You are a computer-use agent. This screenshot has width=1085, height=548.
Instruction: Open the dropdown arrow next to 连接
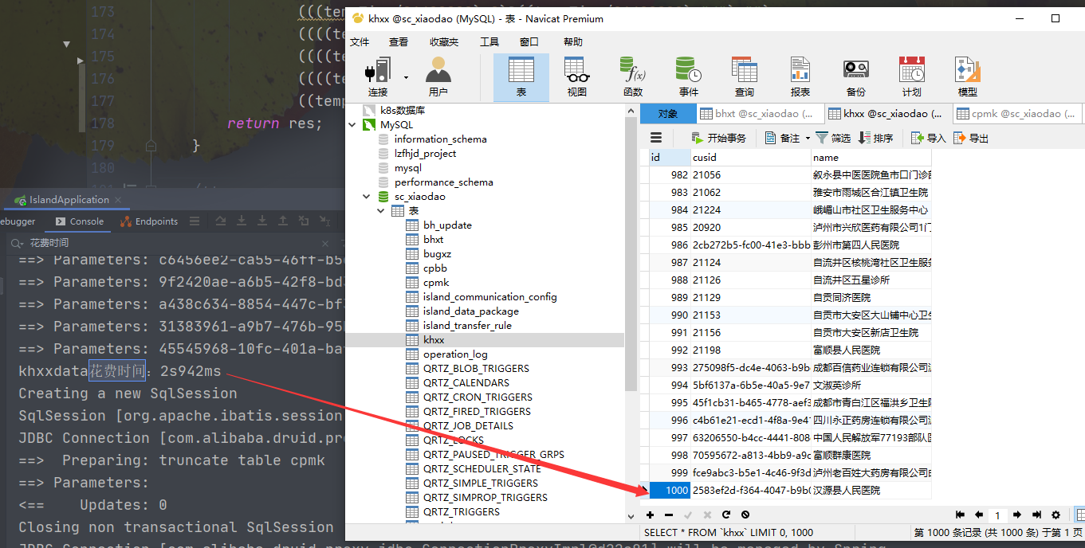(406, 77)
